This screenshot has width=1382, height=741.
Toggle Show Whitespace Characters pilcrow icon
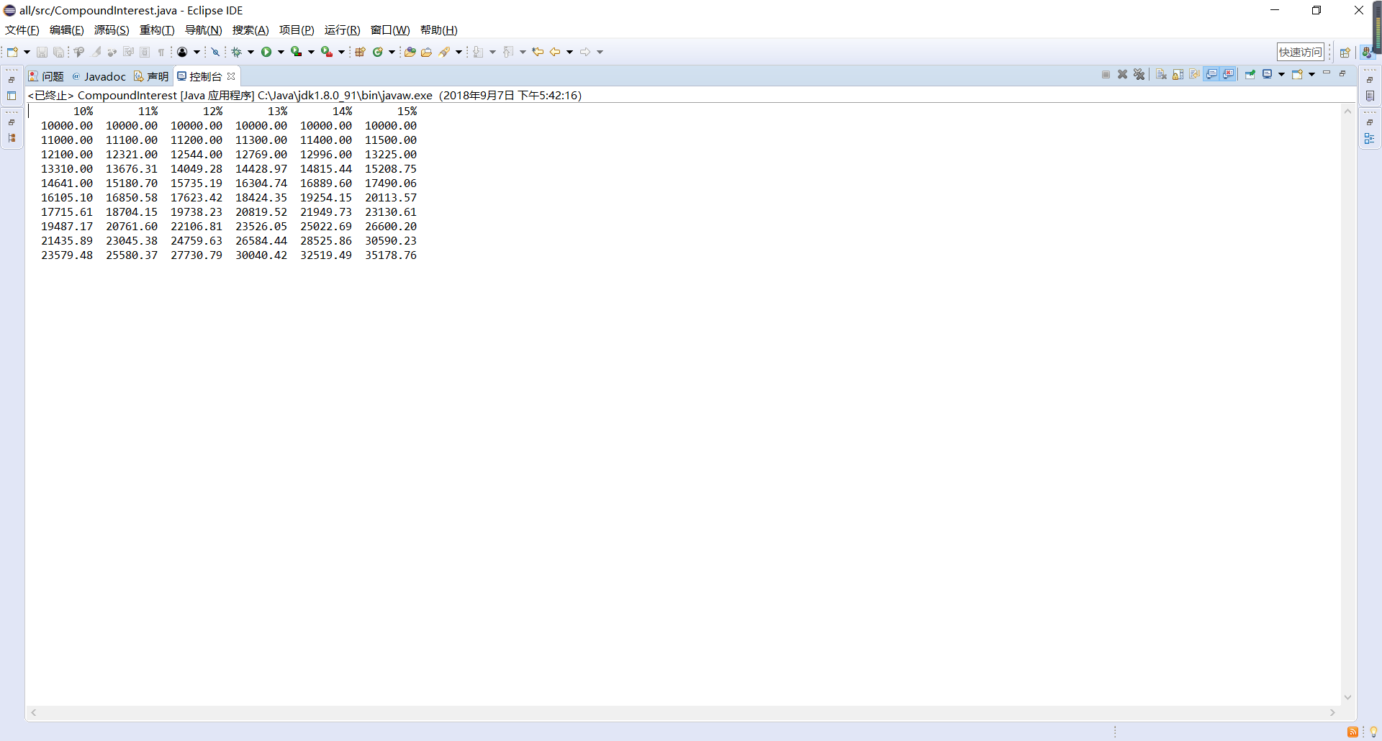(161, 52)
